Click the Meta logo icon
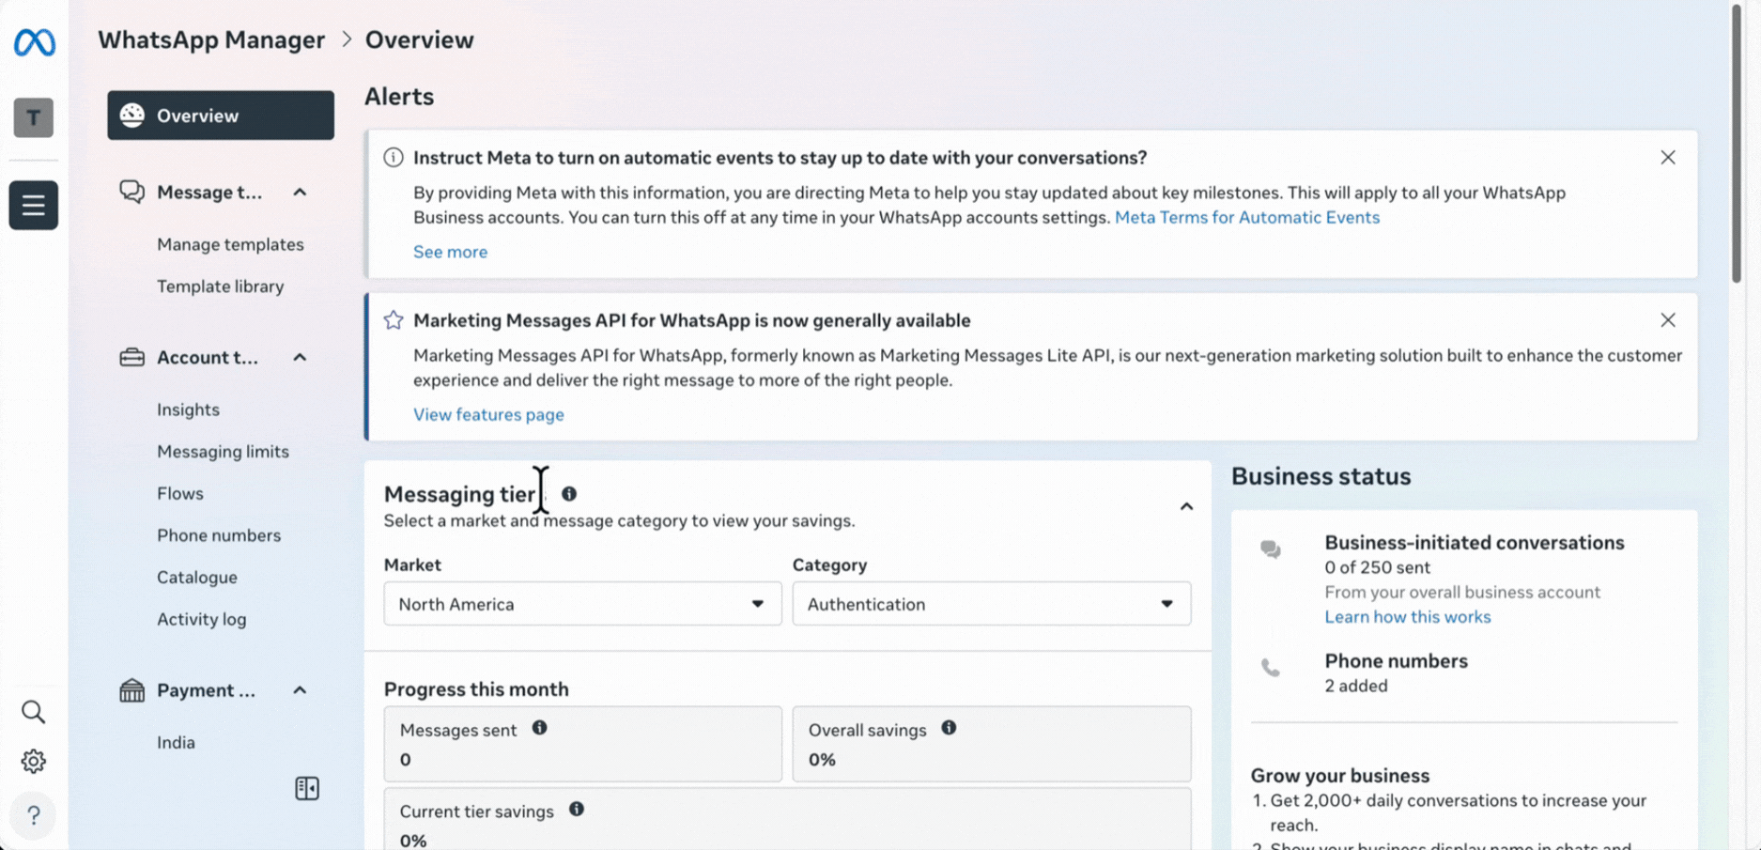 coord(34,43)
